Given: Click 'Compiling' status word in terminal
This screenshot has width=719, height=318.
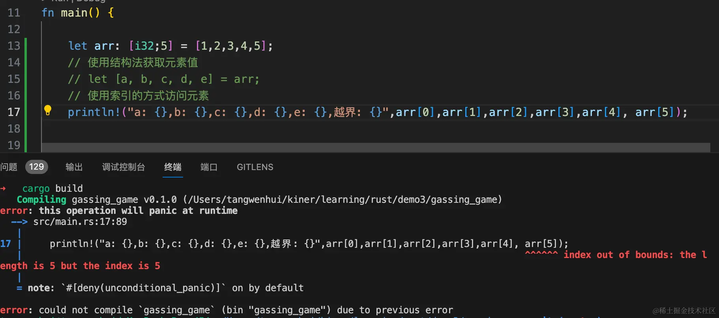Looking at the screenshot, I should (41, 200).
